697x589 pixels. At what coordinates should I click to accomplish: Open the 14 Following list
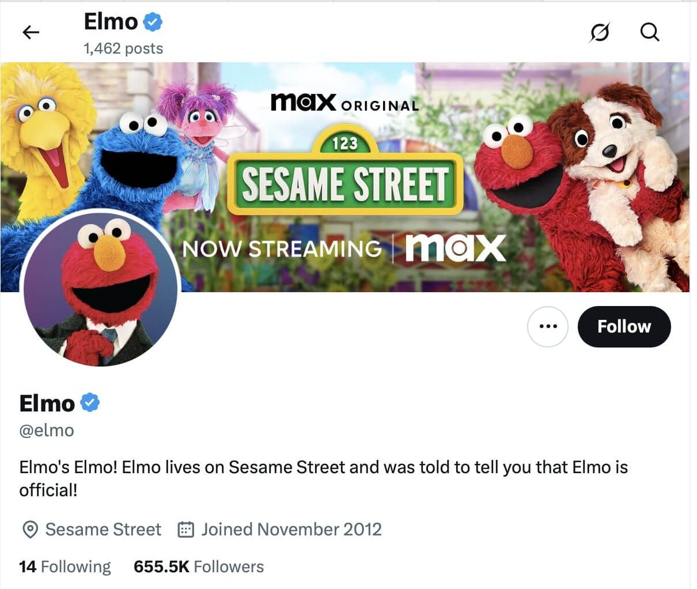(65, 567)
